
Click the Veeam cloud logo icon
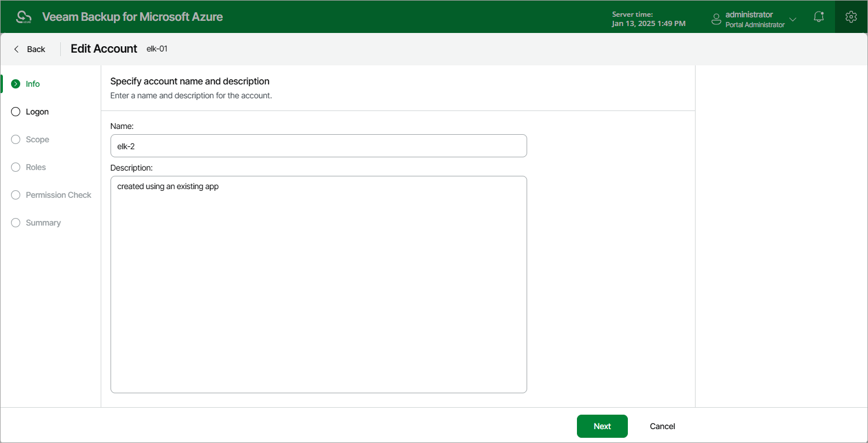click(24, 17)
